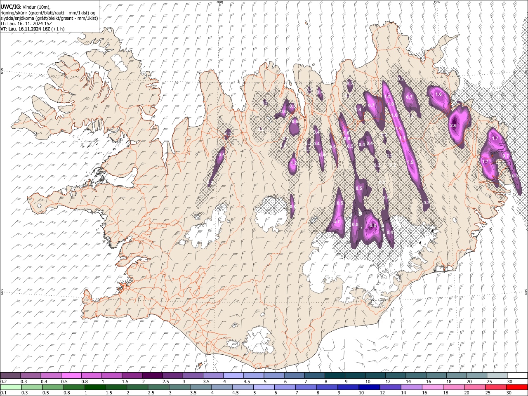The height and width of the screenshot is (396, 528).
Task: Click the palest green 0.1 swatch in rain scale
Action: pyautogui.click(x=11, y=387)
